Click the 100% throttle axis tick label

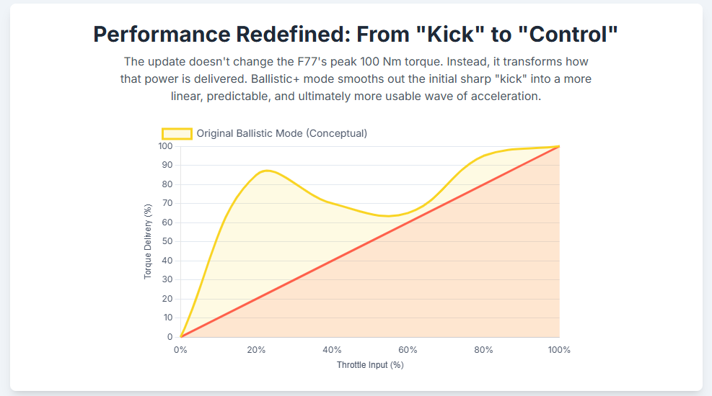tap(559, 350)
